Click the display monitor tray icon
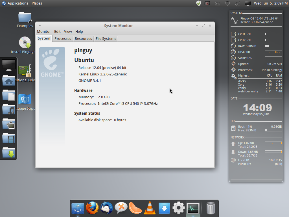This screenshot has width=289, height=217. [248, 3]
